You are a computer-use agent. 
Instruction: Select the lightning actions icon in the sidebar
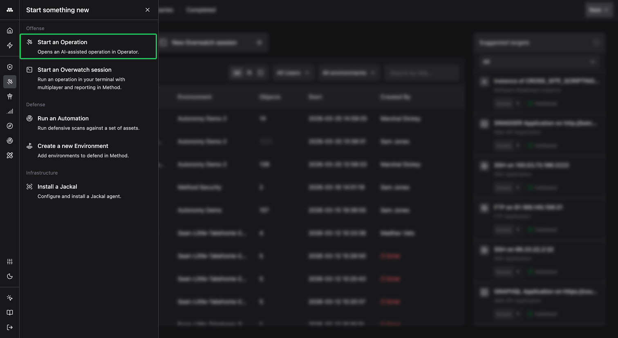[x=10, y=45]
